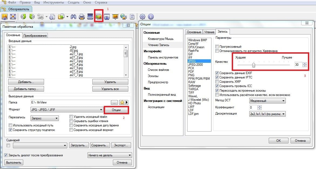Click the printer icon in toolbar
The width and height of the screenshot is (316, 169).
pos(82,17)
